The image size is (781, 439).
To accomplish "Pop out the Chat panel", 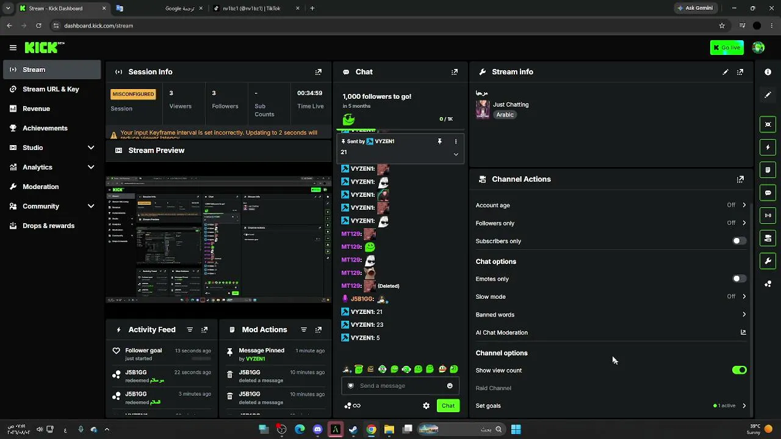I will (x=455, y=72).
